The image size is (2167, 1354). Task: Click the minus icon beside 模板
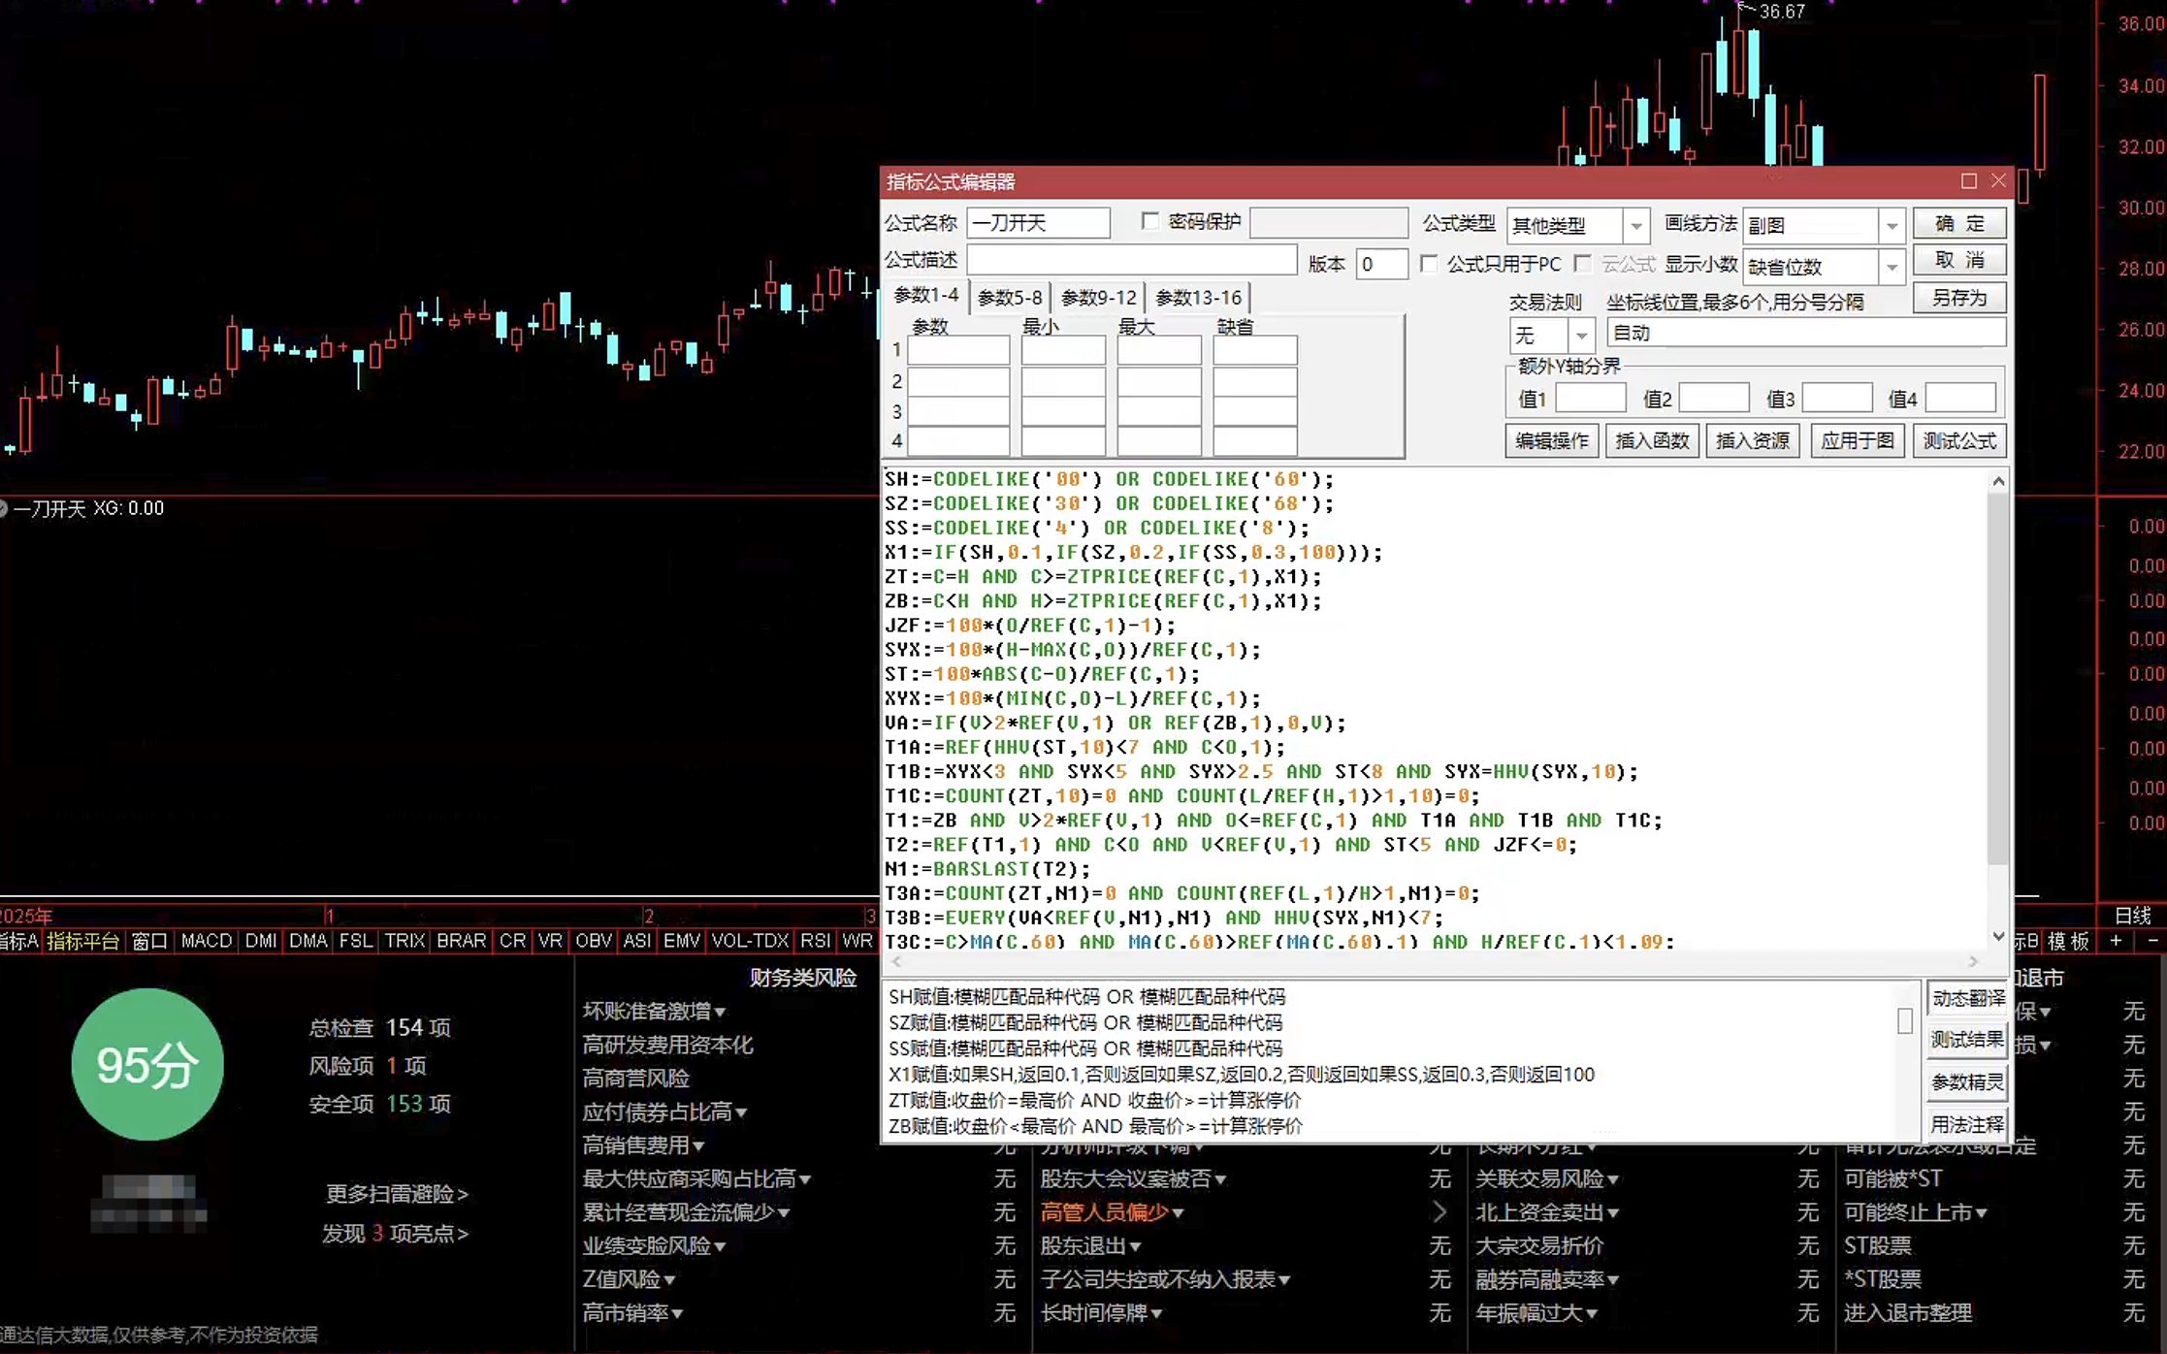coord(2151,941)
